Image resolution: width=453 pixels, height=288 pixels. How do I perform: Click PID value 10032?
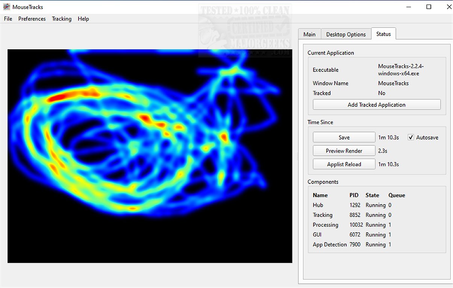pyautogui.click(x=356, y=225)
